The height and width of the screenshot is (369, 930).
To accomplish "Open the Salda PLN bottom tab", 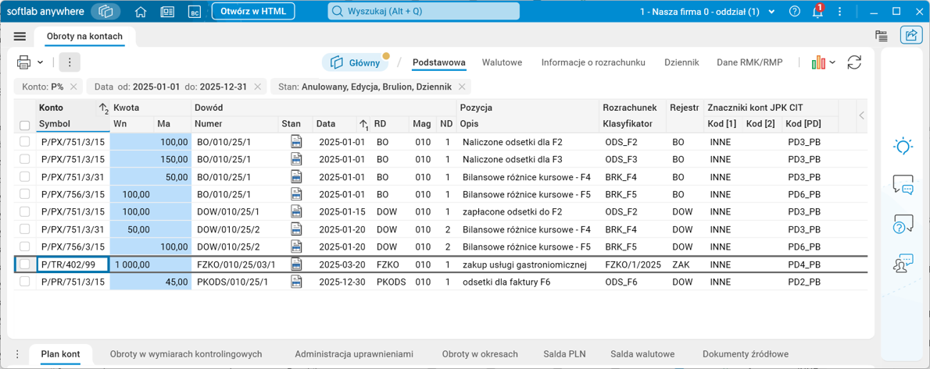I will 564,353.
